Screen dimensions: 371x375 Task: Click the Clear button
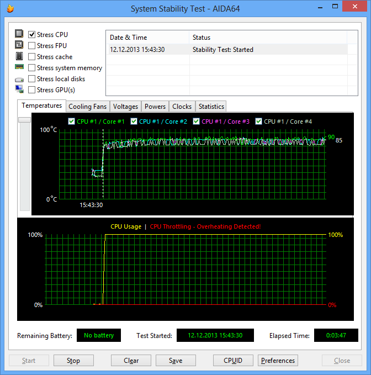coord(131,361)
